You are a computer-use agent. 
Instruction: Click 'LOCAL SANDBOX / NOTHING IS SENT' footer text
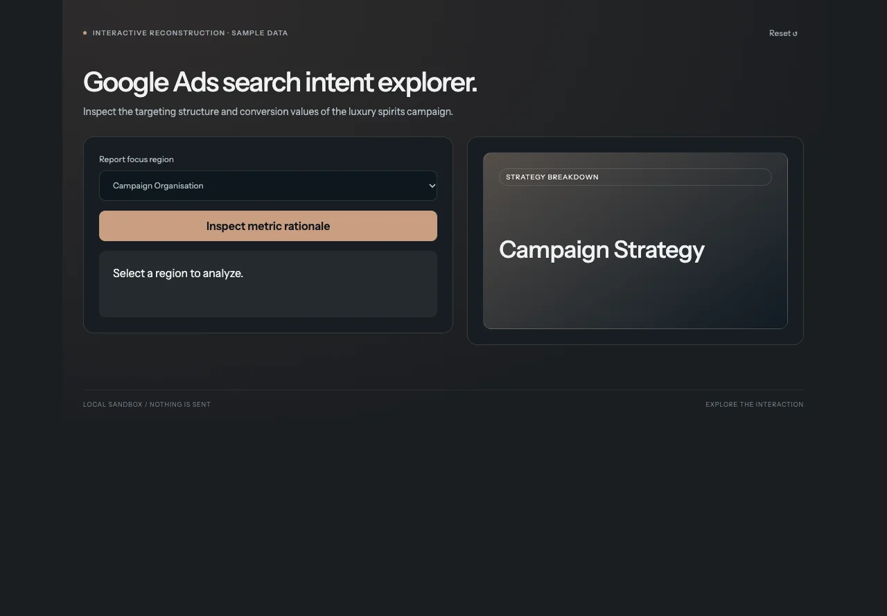click(147, 405)
